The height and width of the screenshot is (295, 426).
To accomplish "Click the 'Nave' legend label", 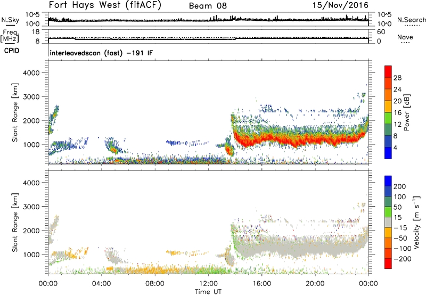I will [x=405, y=37].
